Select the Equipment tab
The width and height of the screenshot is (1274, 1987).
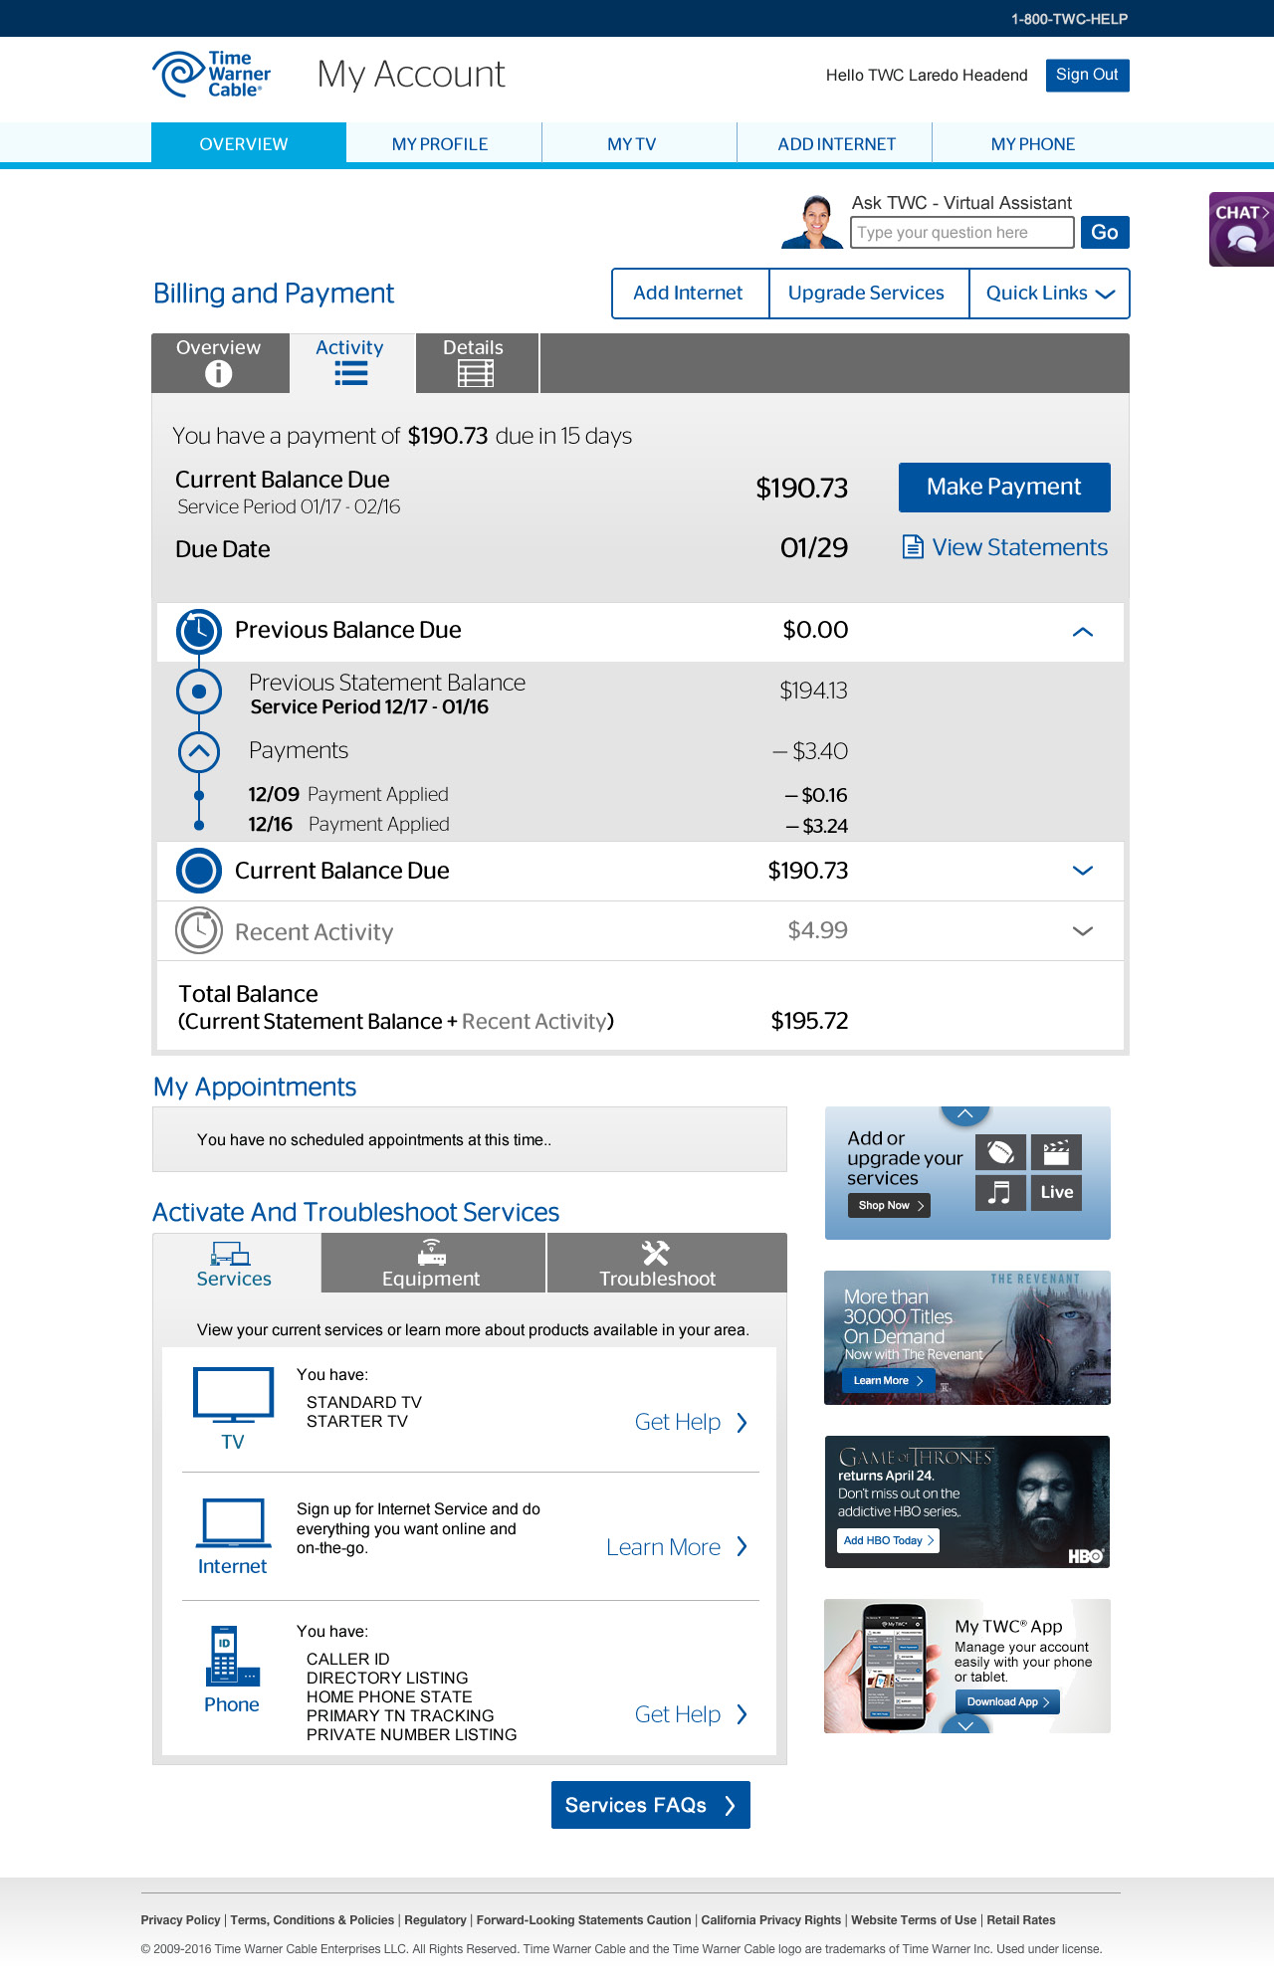(x=433, y=1264)
